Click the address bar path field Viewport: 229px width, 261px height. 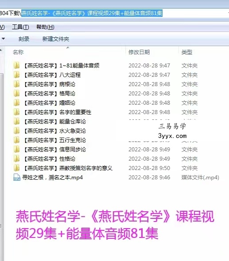click(x=114, y=13)
